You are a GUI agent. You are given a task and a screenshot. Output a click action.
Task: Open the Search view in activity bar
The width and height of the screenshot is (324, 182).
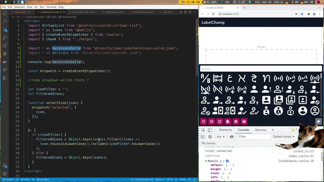(5, 21)
